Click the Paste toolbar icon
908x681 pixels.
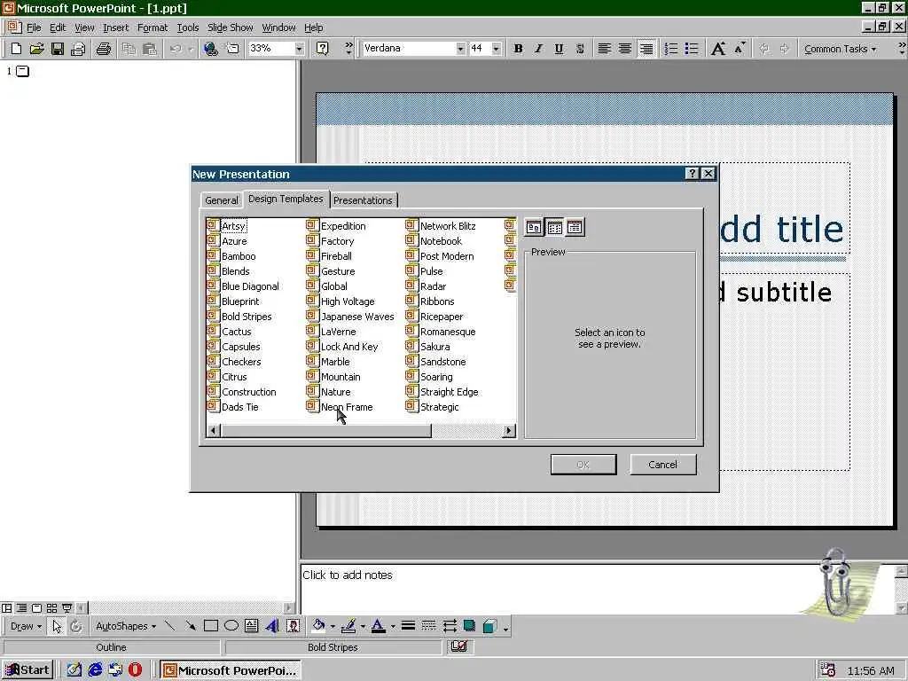pyautogui.click(x=149, y=49)
